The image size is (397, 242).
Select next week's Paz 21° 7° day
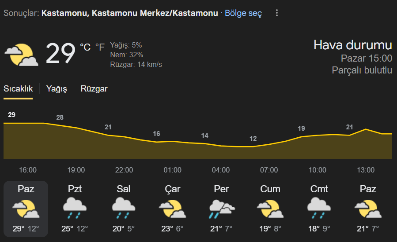(x=368, y=209)
